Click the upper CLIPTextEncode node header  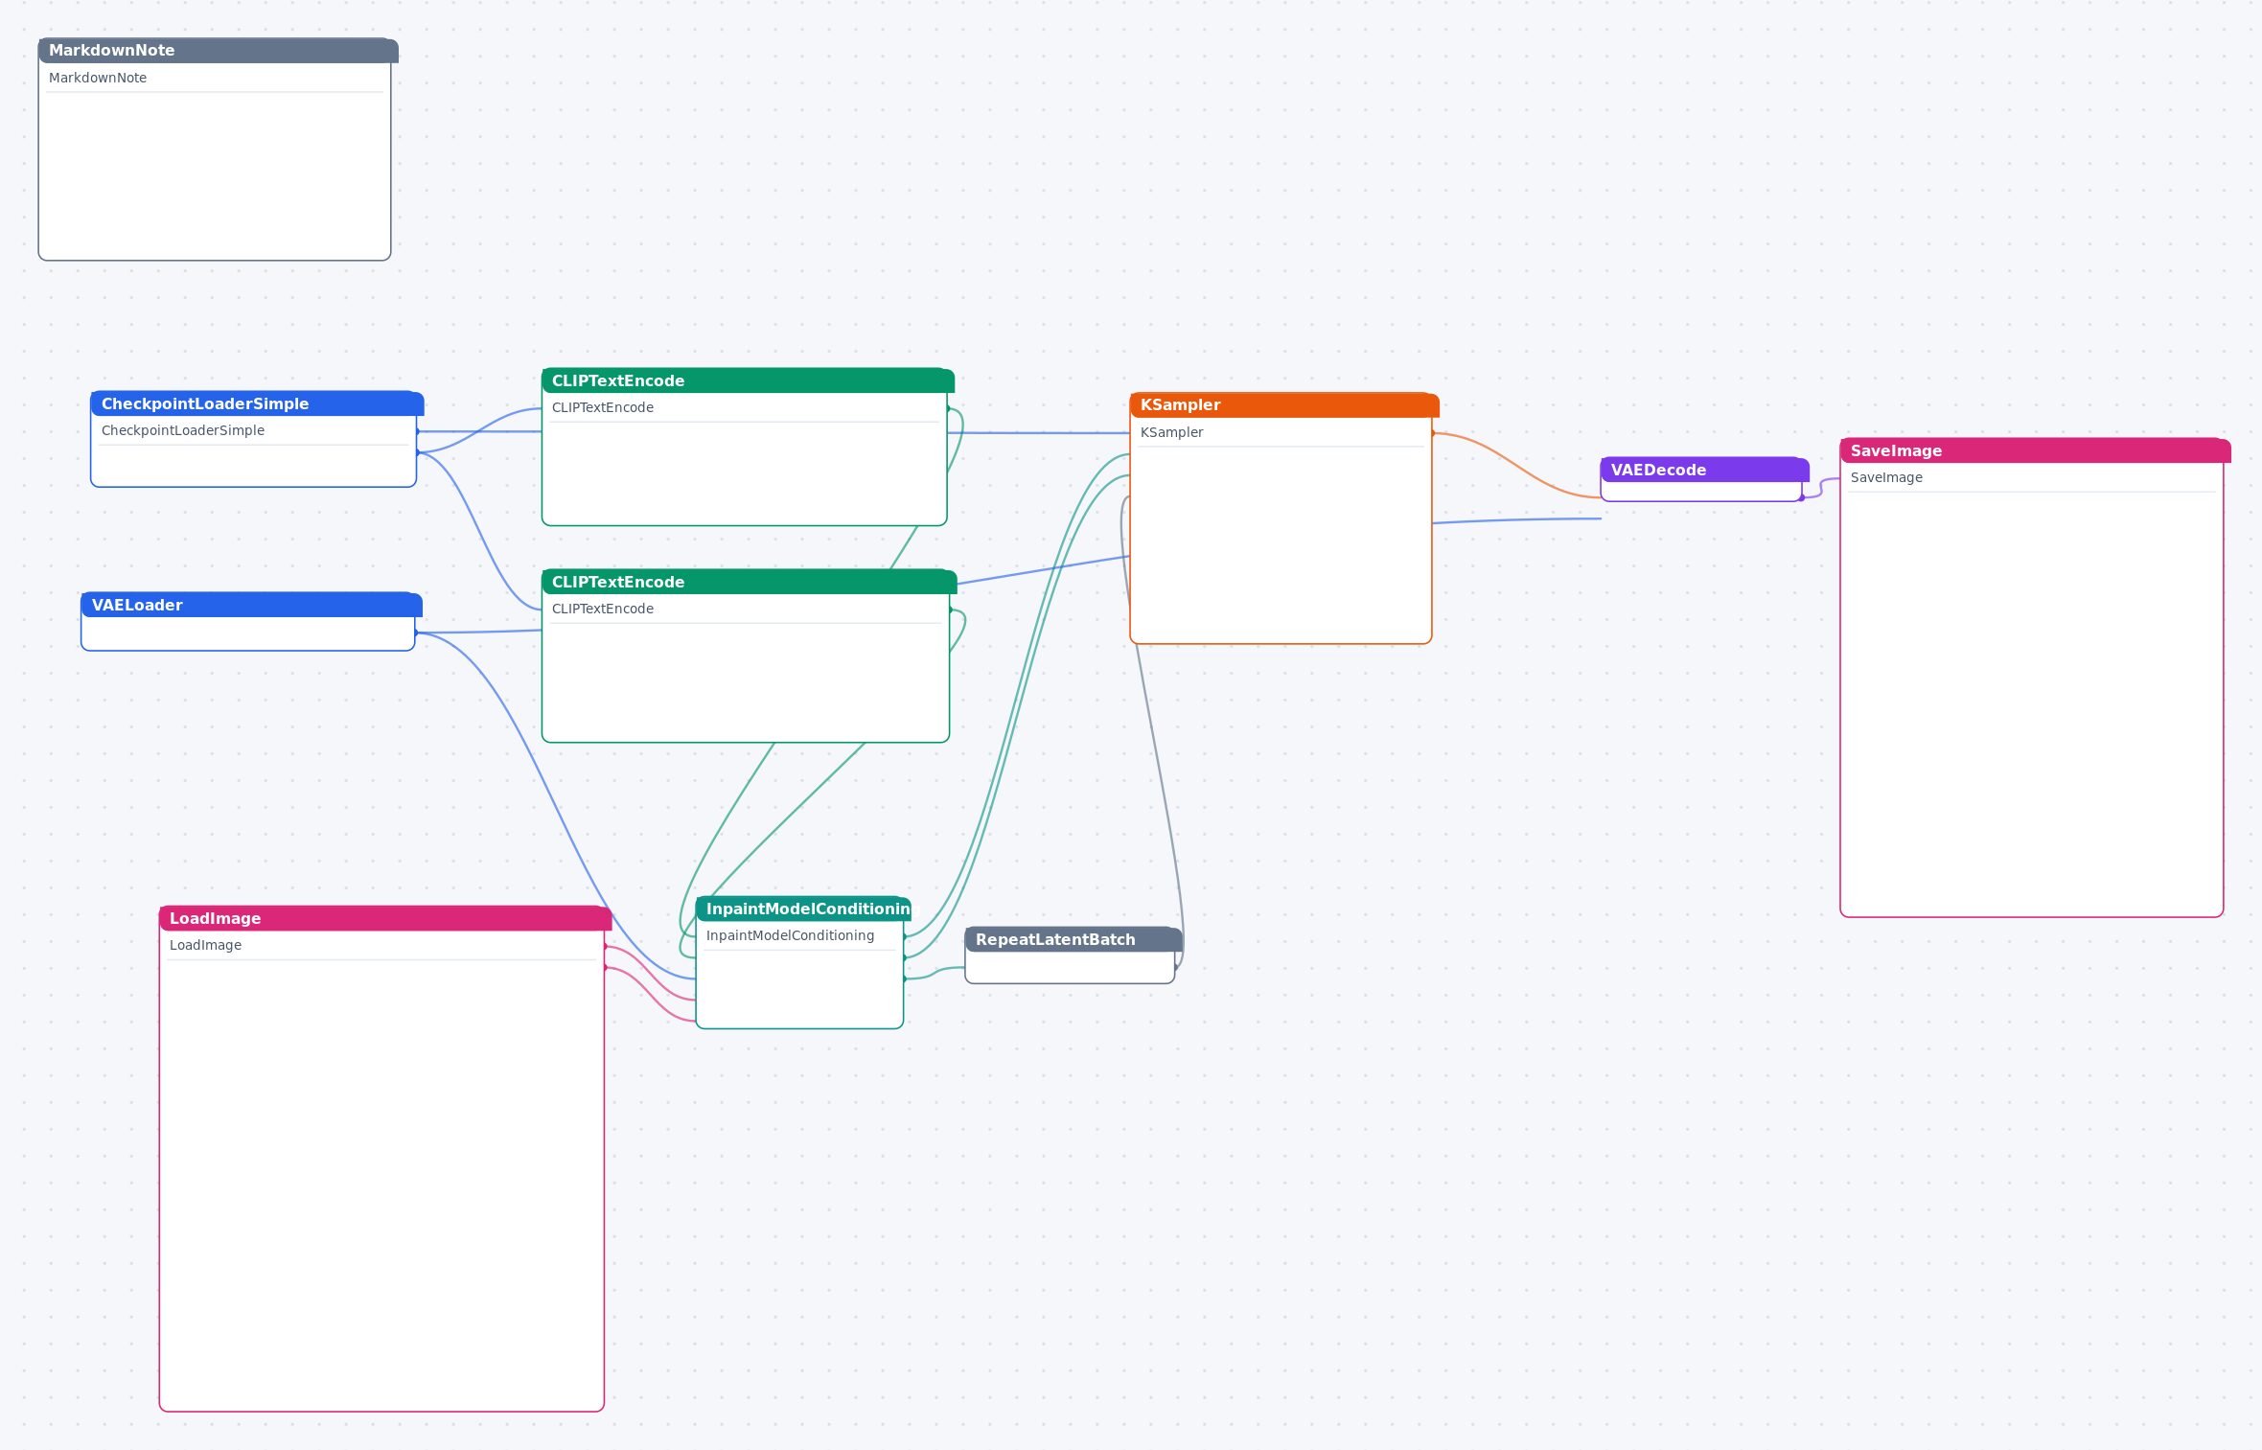click(748, 380)
